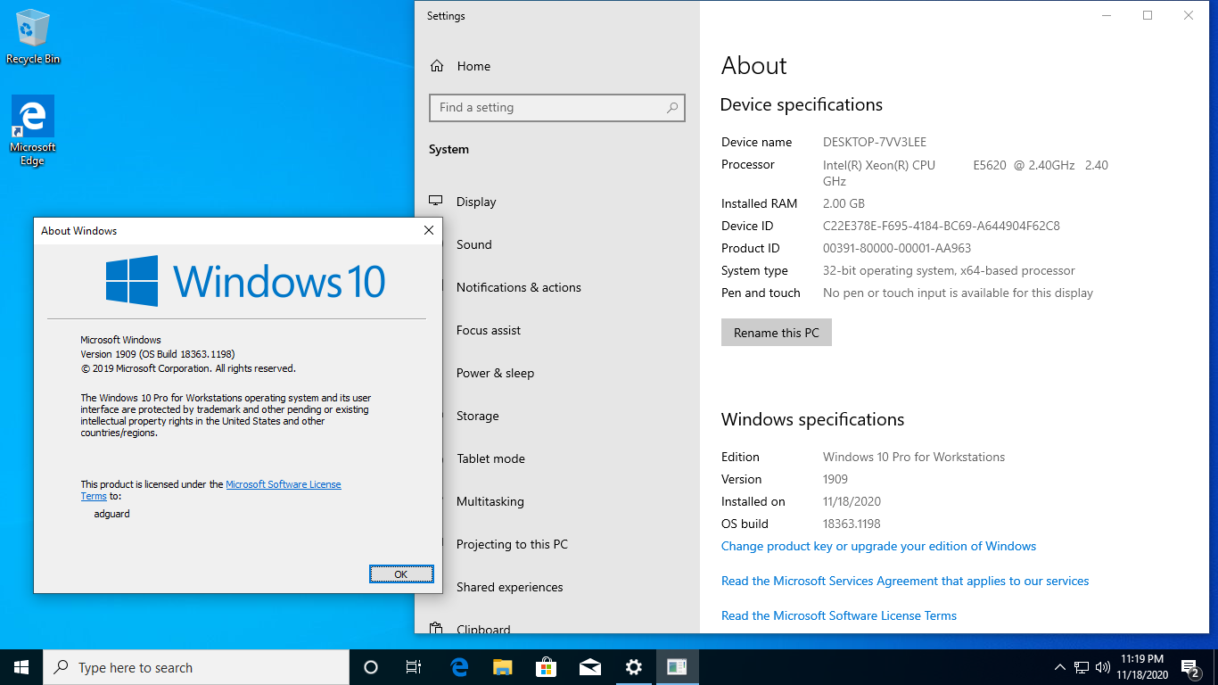The height and width of the screenshot is (685, 1218).
Task: Click Rename this PC button
Action: (777, 333)
